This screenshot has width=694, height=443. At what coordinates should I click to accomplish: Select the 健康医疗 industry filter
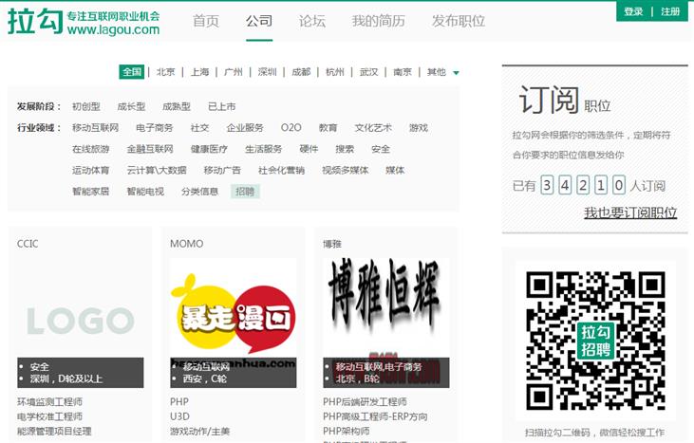pyautogui.click(x=209, y=149)
